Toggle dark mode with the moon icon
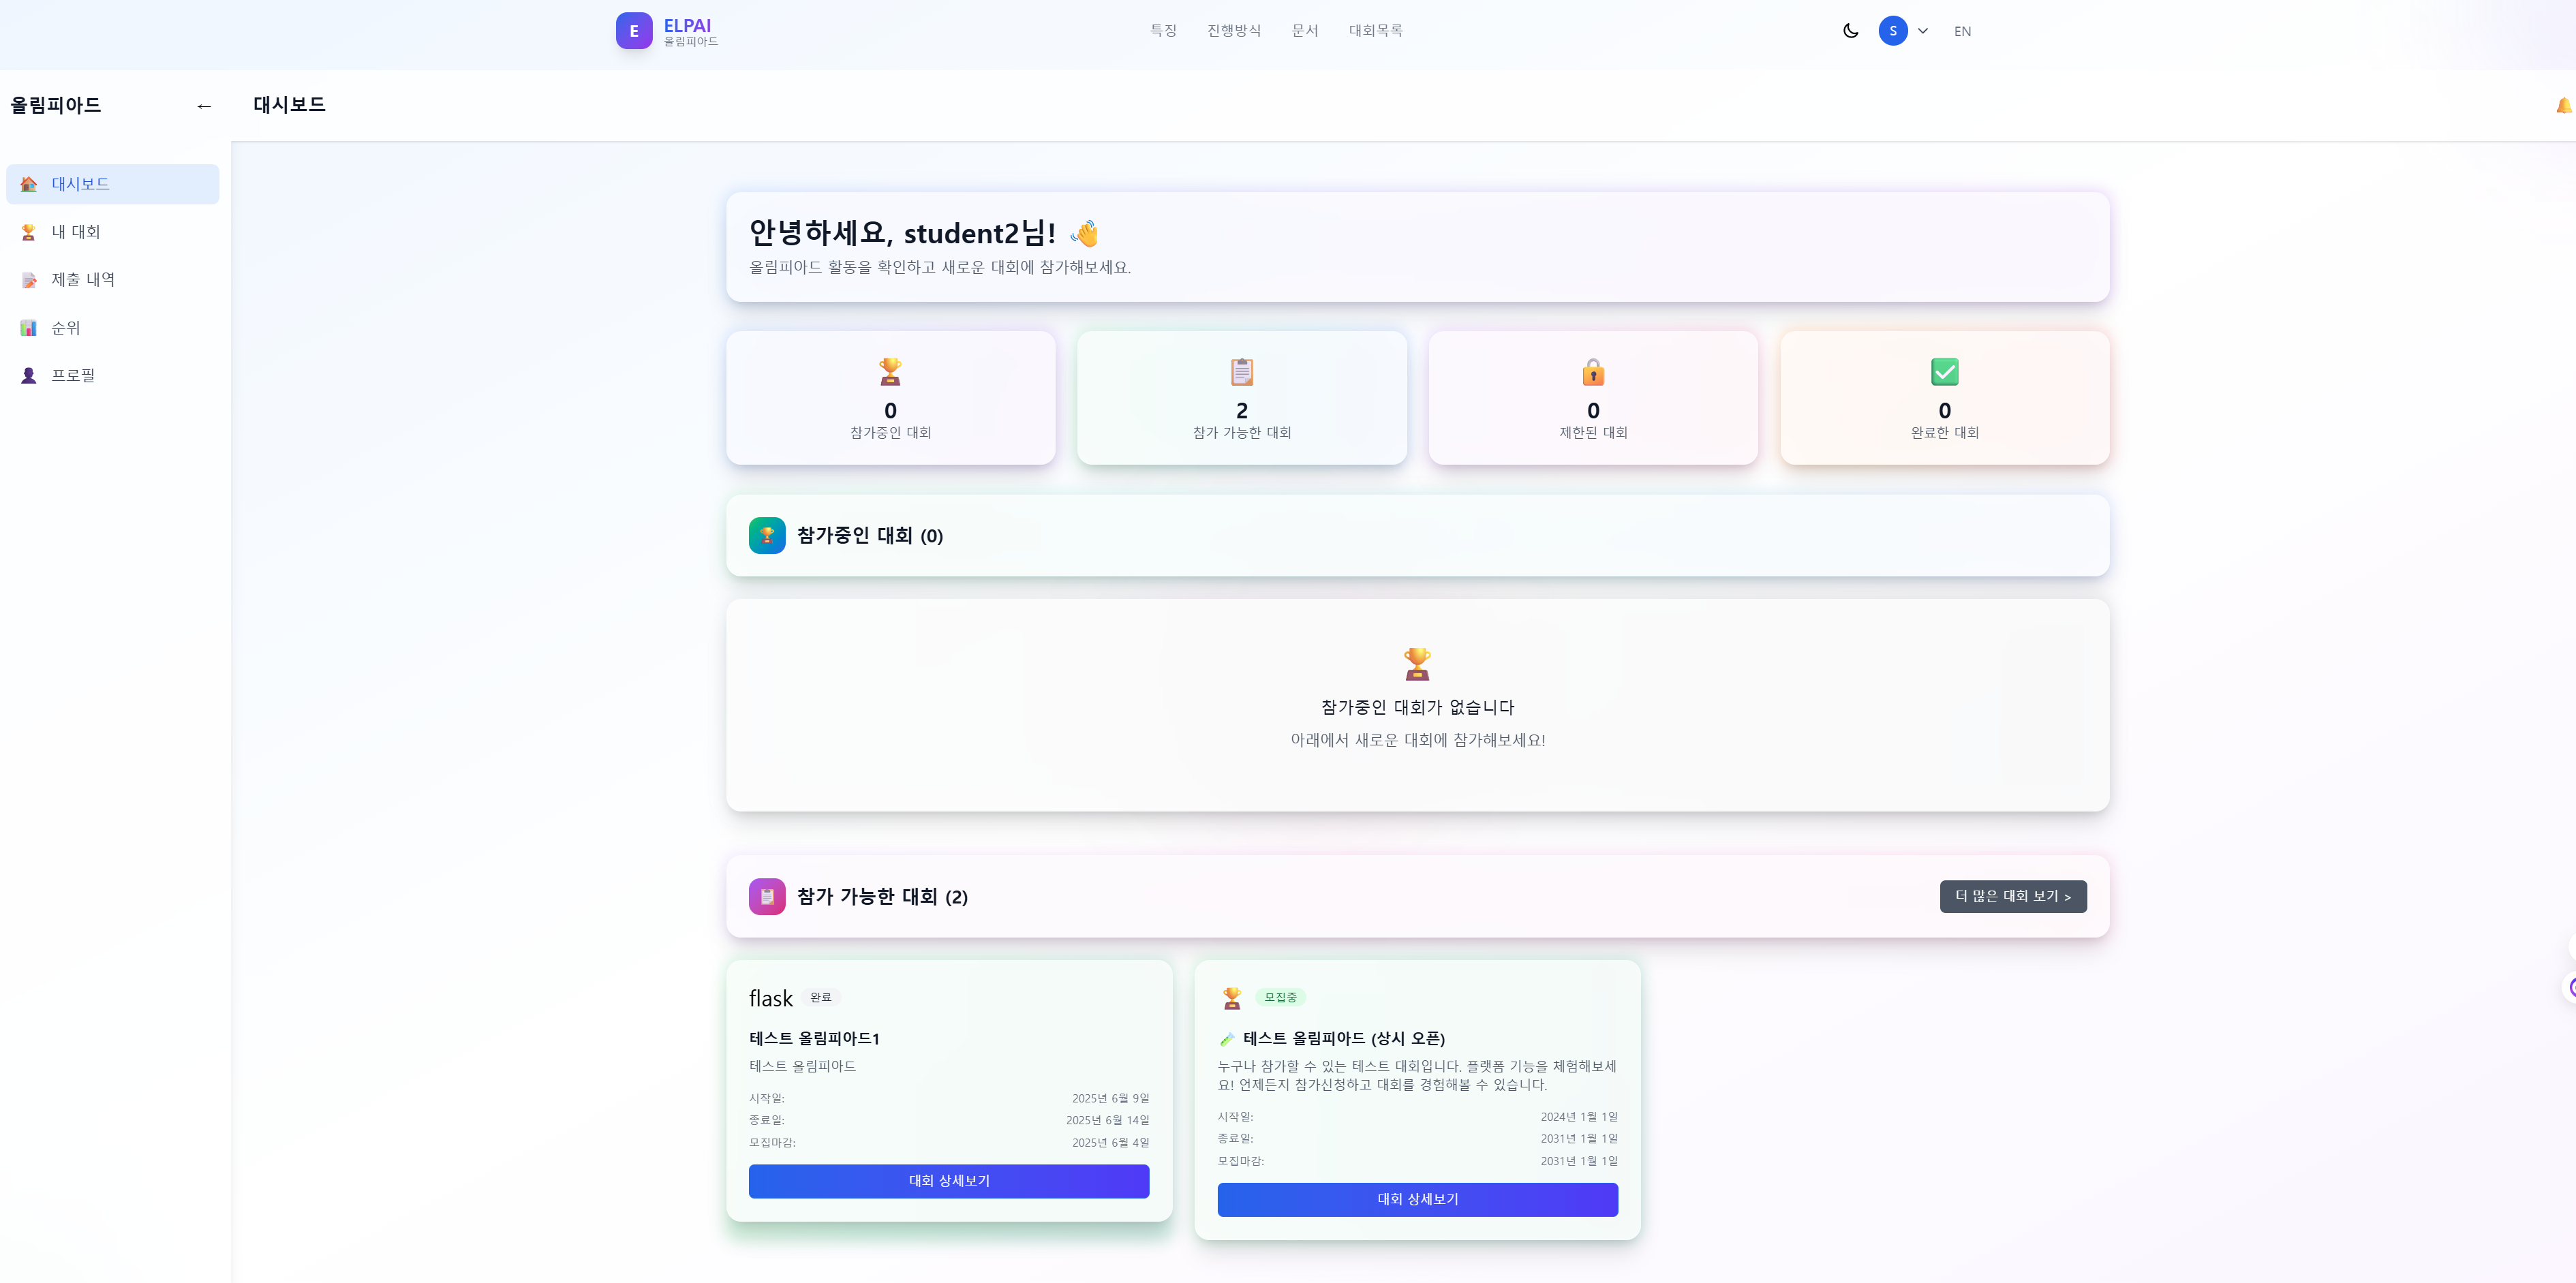Screen dimensions: 2576x1283 pos(1850,31)
